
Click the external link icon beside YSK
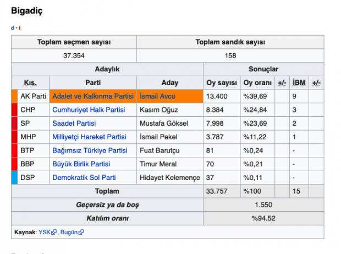(54, 232)
